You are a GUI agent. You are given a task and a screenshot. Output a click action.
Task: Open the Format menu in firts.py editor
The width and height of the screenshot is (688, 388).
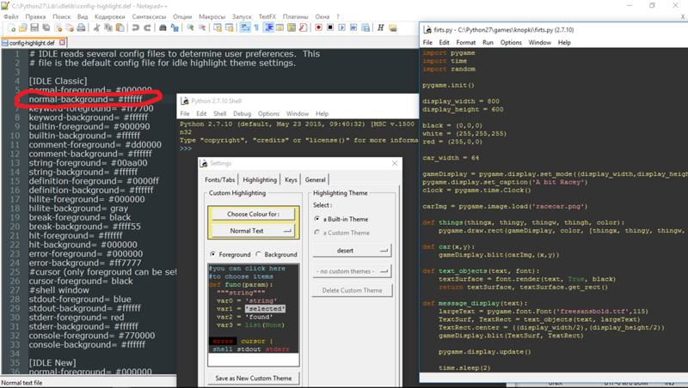click(x=466, y=42)
